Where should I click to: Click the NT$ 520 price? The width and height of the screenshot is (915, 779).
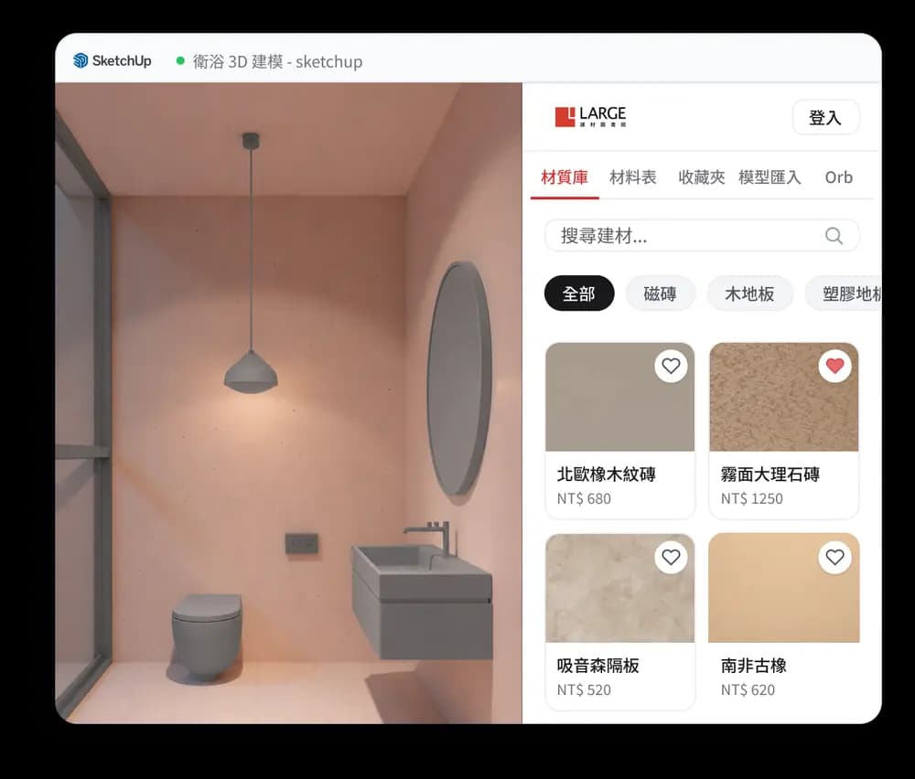point(584,689)
